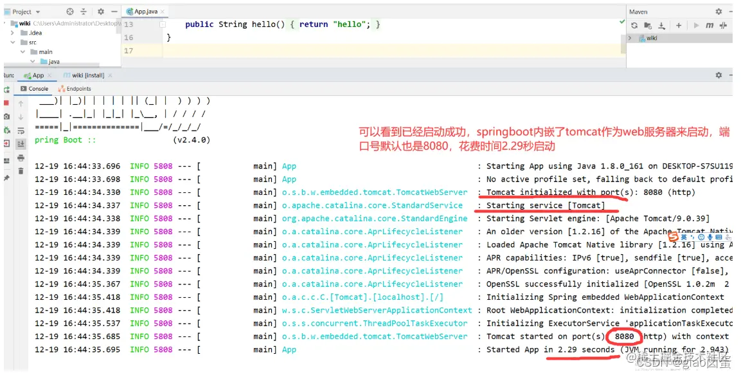Click the update running application icon
741x375 pixels.
click(x=6, y=130)
